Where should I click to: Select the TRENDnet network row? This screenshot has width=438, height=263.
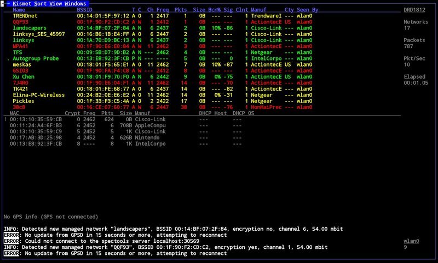(x=163, y=16)
